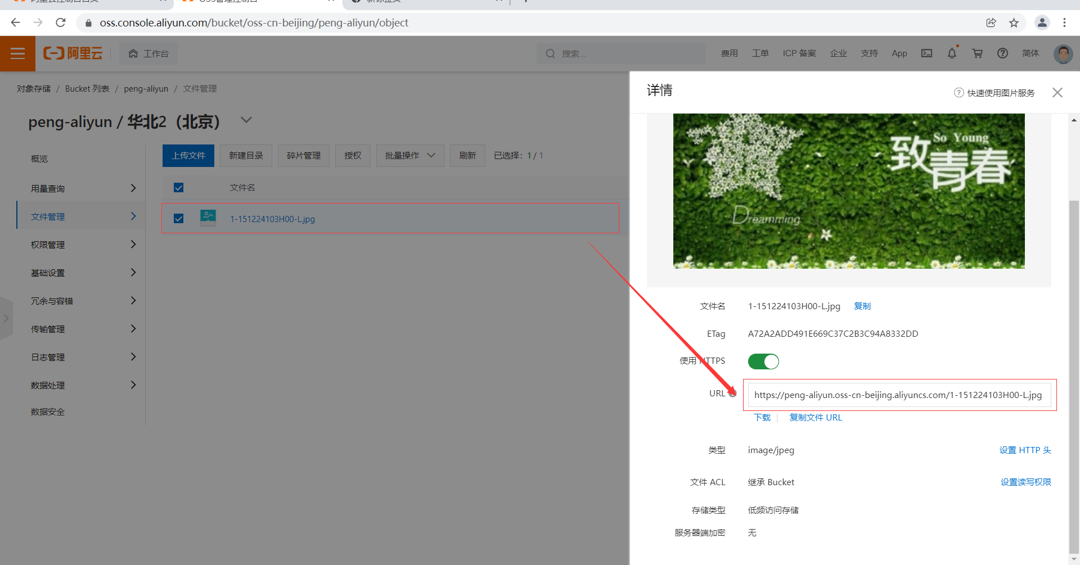Toggle the select-all files checkbox

click(178, 187)
